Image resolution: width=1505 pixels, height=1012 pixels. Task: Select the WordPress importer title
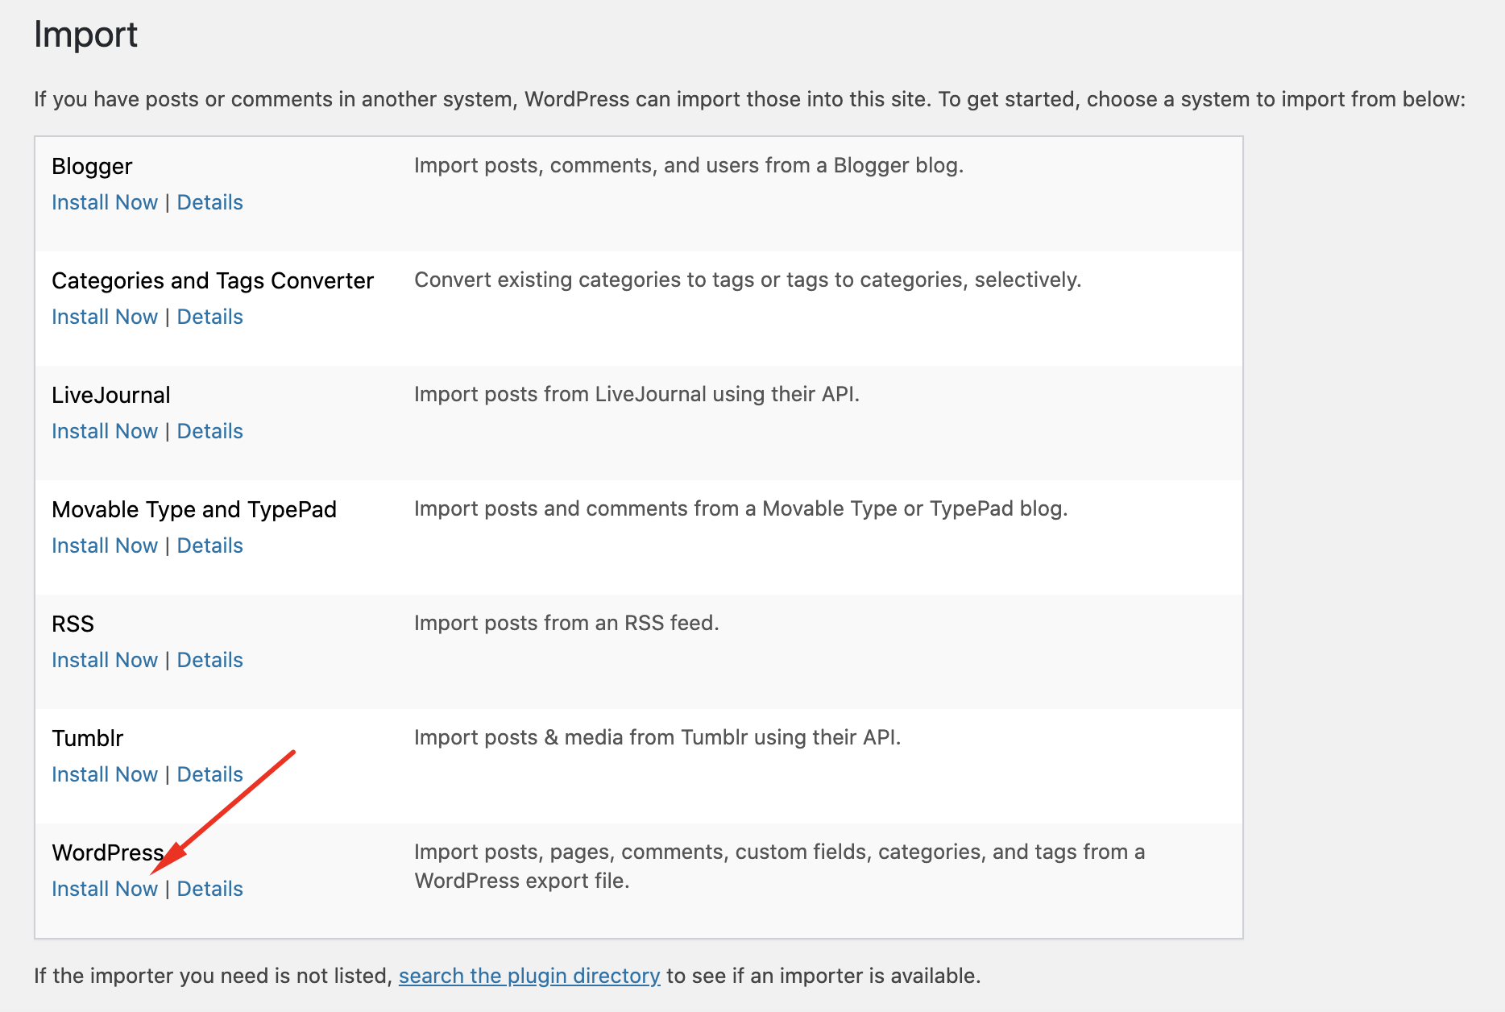point(108,852)
